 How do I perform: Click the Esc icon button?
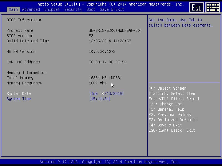tap(197, 7)
